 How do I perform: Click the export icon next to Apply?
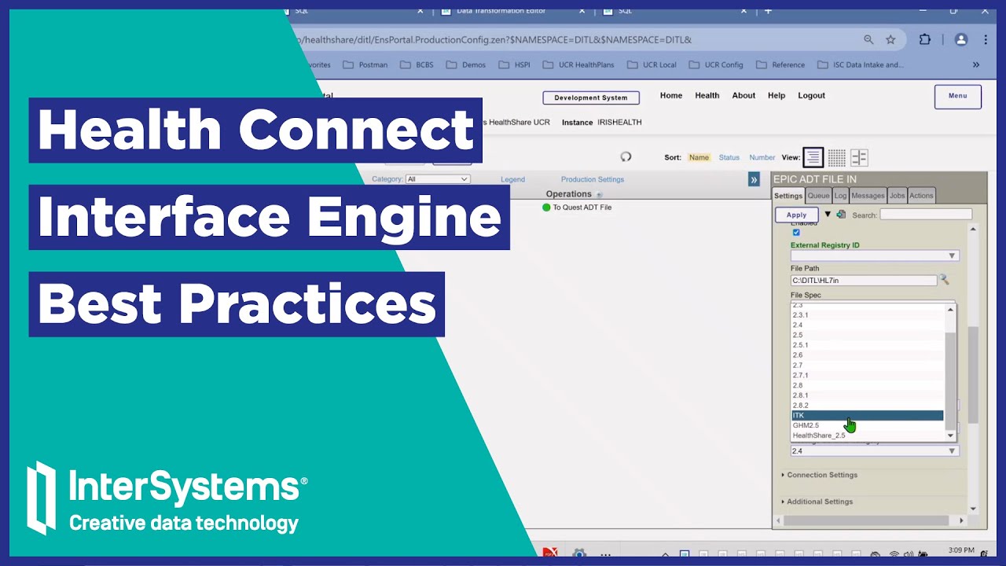841,214
